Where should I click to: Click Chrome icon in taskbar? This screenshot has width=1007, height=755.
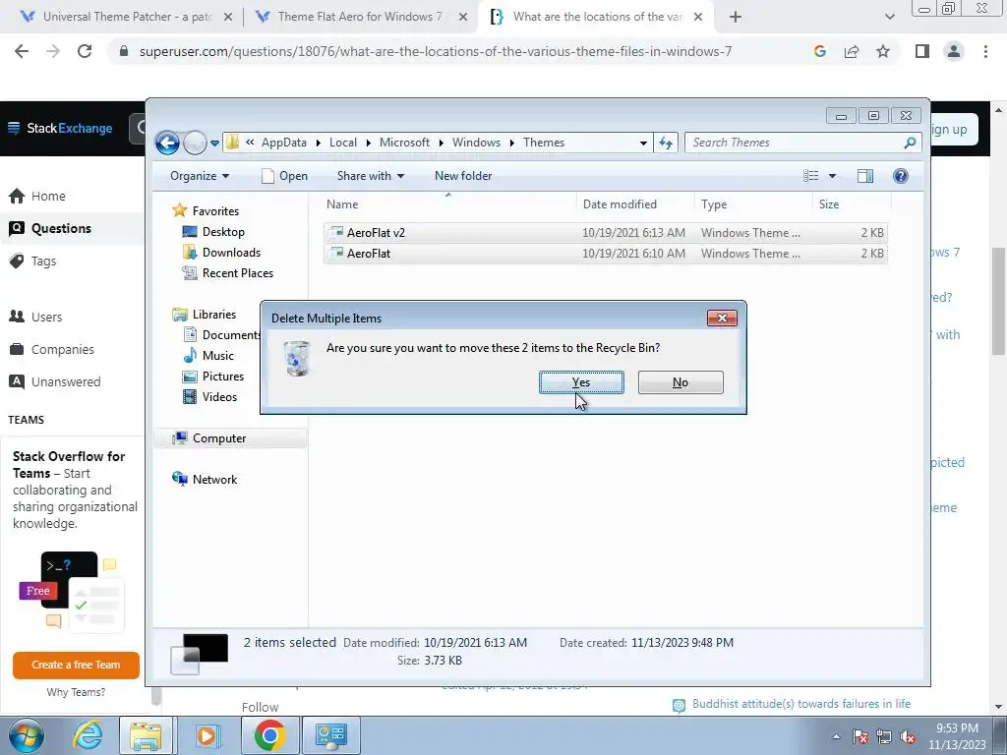[x=269, y=735]
